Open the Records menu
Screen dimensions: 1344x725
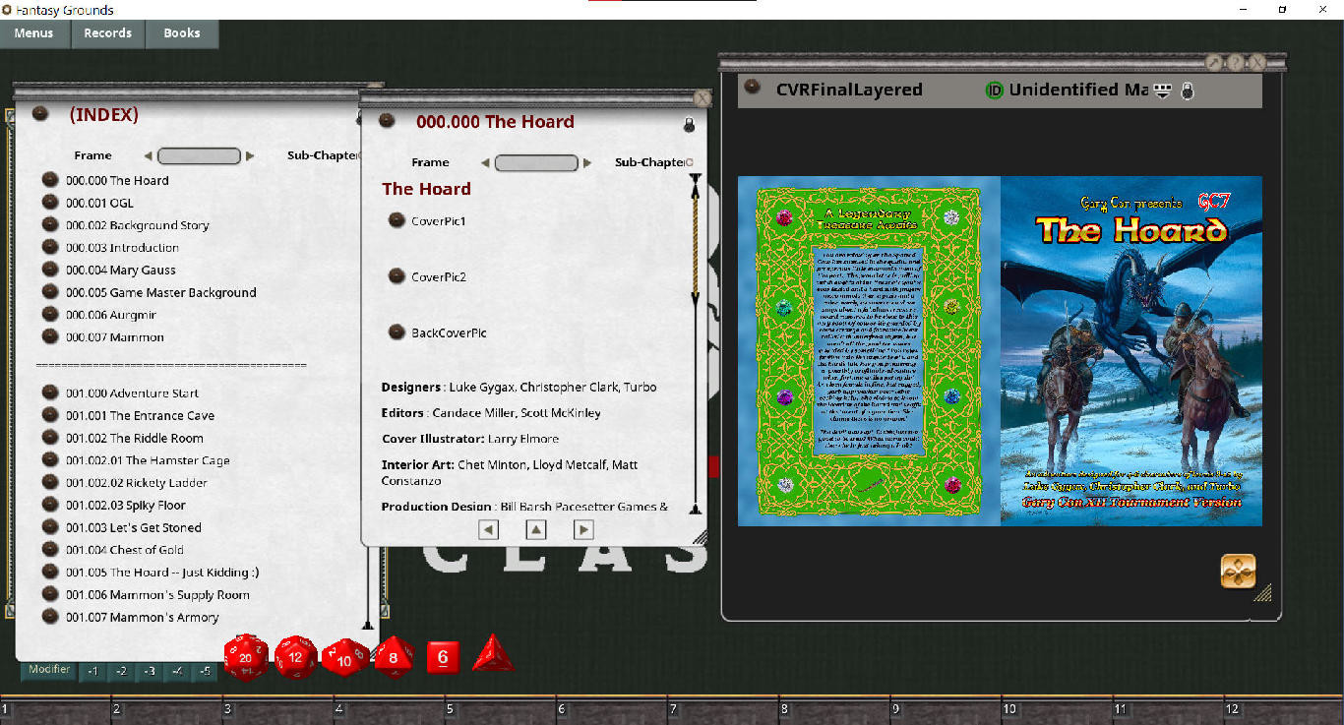108,32
